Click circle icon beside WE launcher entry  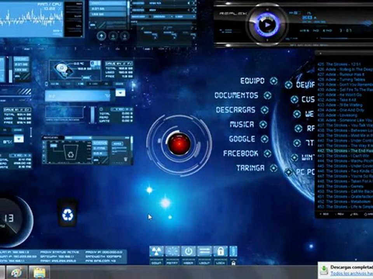click(297, 114)
